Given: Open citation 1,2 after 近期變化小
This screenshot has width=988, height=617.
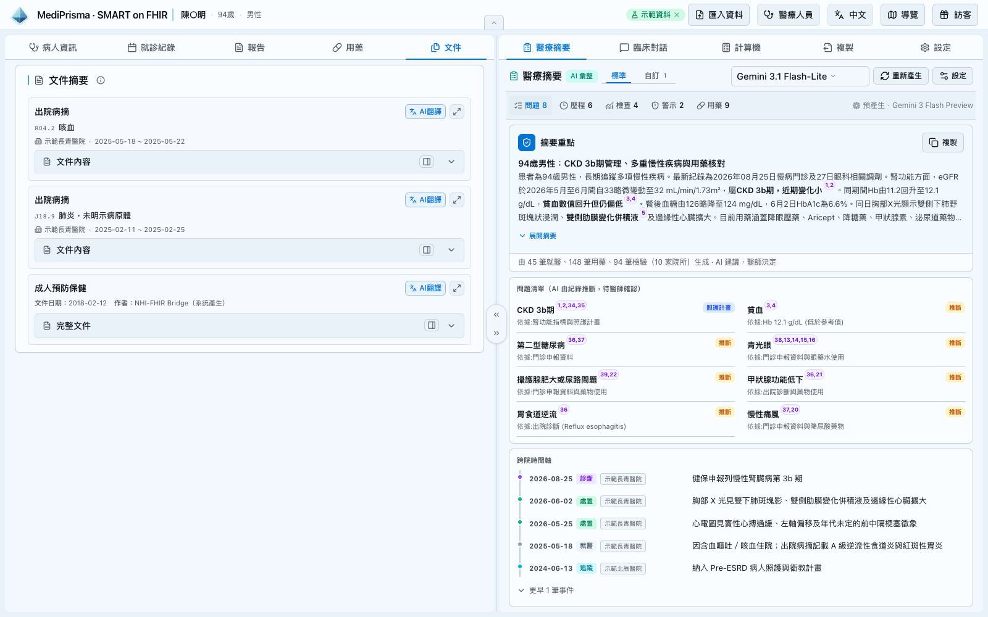Looking at the screenshot, I should (829, 186).
